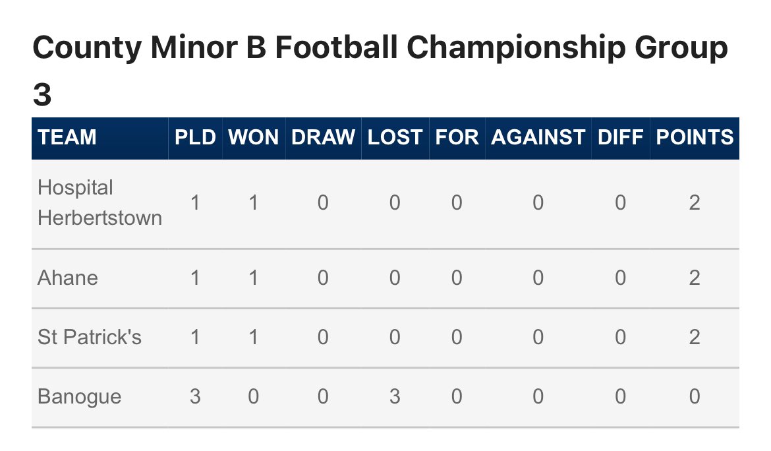771x451 pixels.
Task: Click the POINTS column header
Action: click(x=695, y=137)
